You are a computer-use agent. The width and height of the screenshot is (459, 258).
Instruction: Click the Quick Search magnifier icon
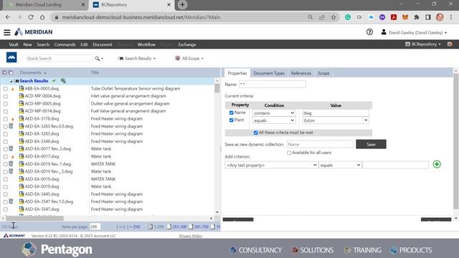[98, 59]
